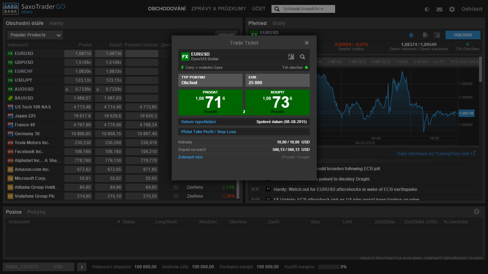The image size is (488, 274).
Task: Switch to the Grafy tab
Action: click(279, 23)
